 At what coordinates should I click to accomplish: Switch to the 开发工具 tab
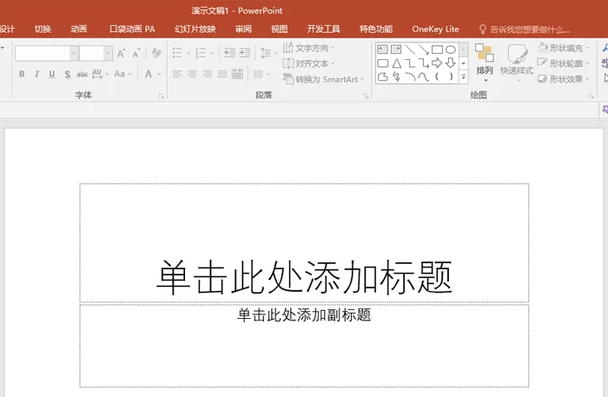(x=323, y=29)
